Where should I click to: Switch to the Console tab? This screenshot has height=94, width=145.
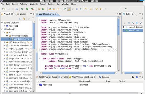[104, 77]
